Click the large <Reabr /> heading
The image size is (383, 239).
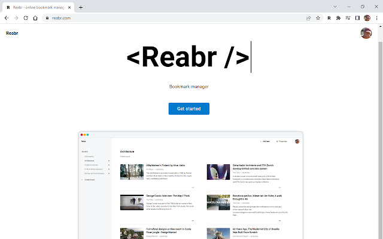[188, 57]
